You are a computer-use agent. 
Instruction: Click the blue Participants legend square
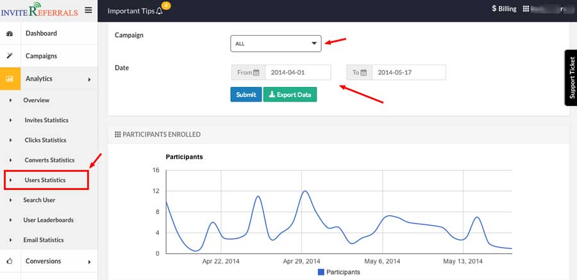pyautogui.click(x=321, y=272)
